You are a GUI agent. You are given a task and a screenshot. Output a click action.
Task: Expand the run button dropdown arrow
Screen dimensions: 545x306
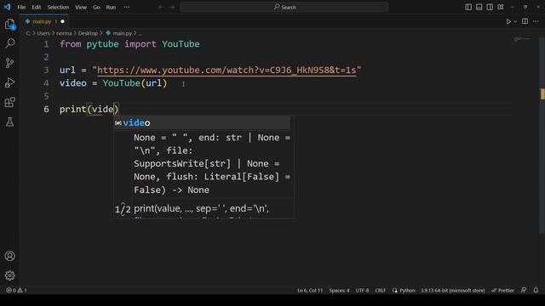coord(515,21)
